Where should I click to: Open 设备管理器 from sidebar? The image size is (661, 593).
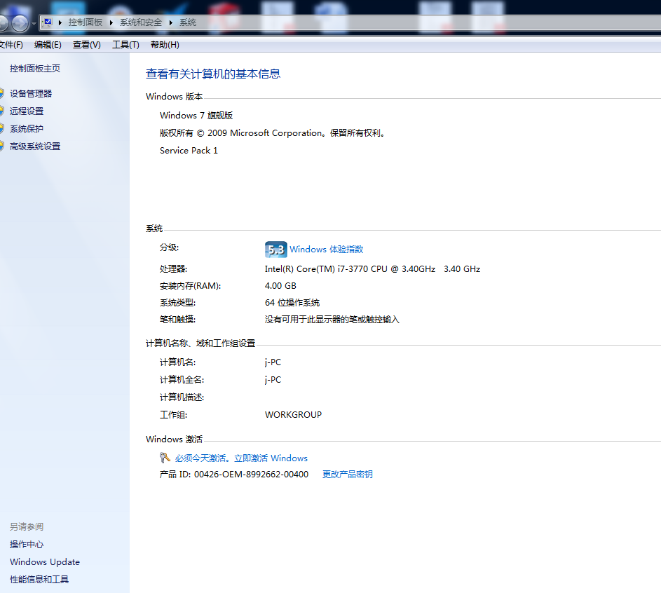pos(31,93)
